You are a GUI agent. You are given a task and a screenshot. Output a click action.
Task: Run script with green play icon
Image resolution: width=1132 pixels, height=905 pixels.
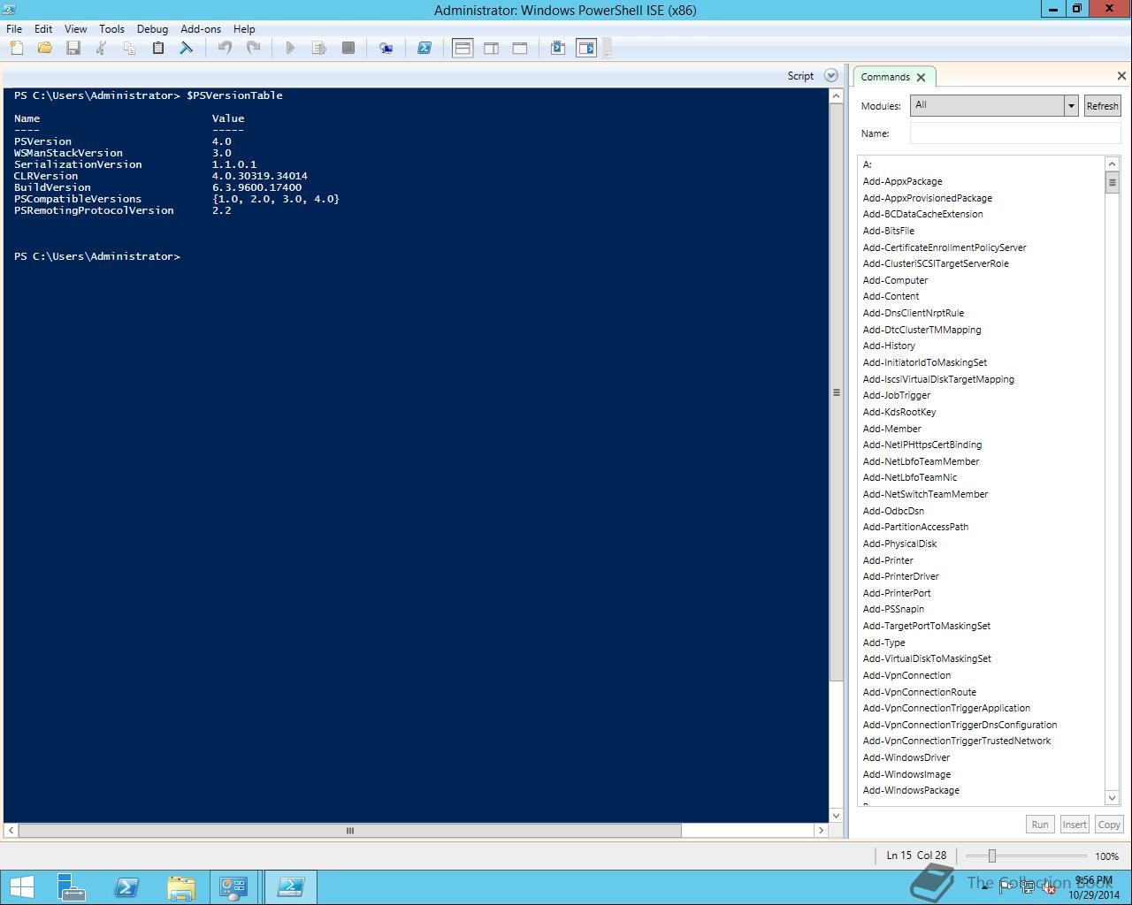point(290,49)
